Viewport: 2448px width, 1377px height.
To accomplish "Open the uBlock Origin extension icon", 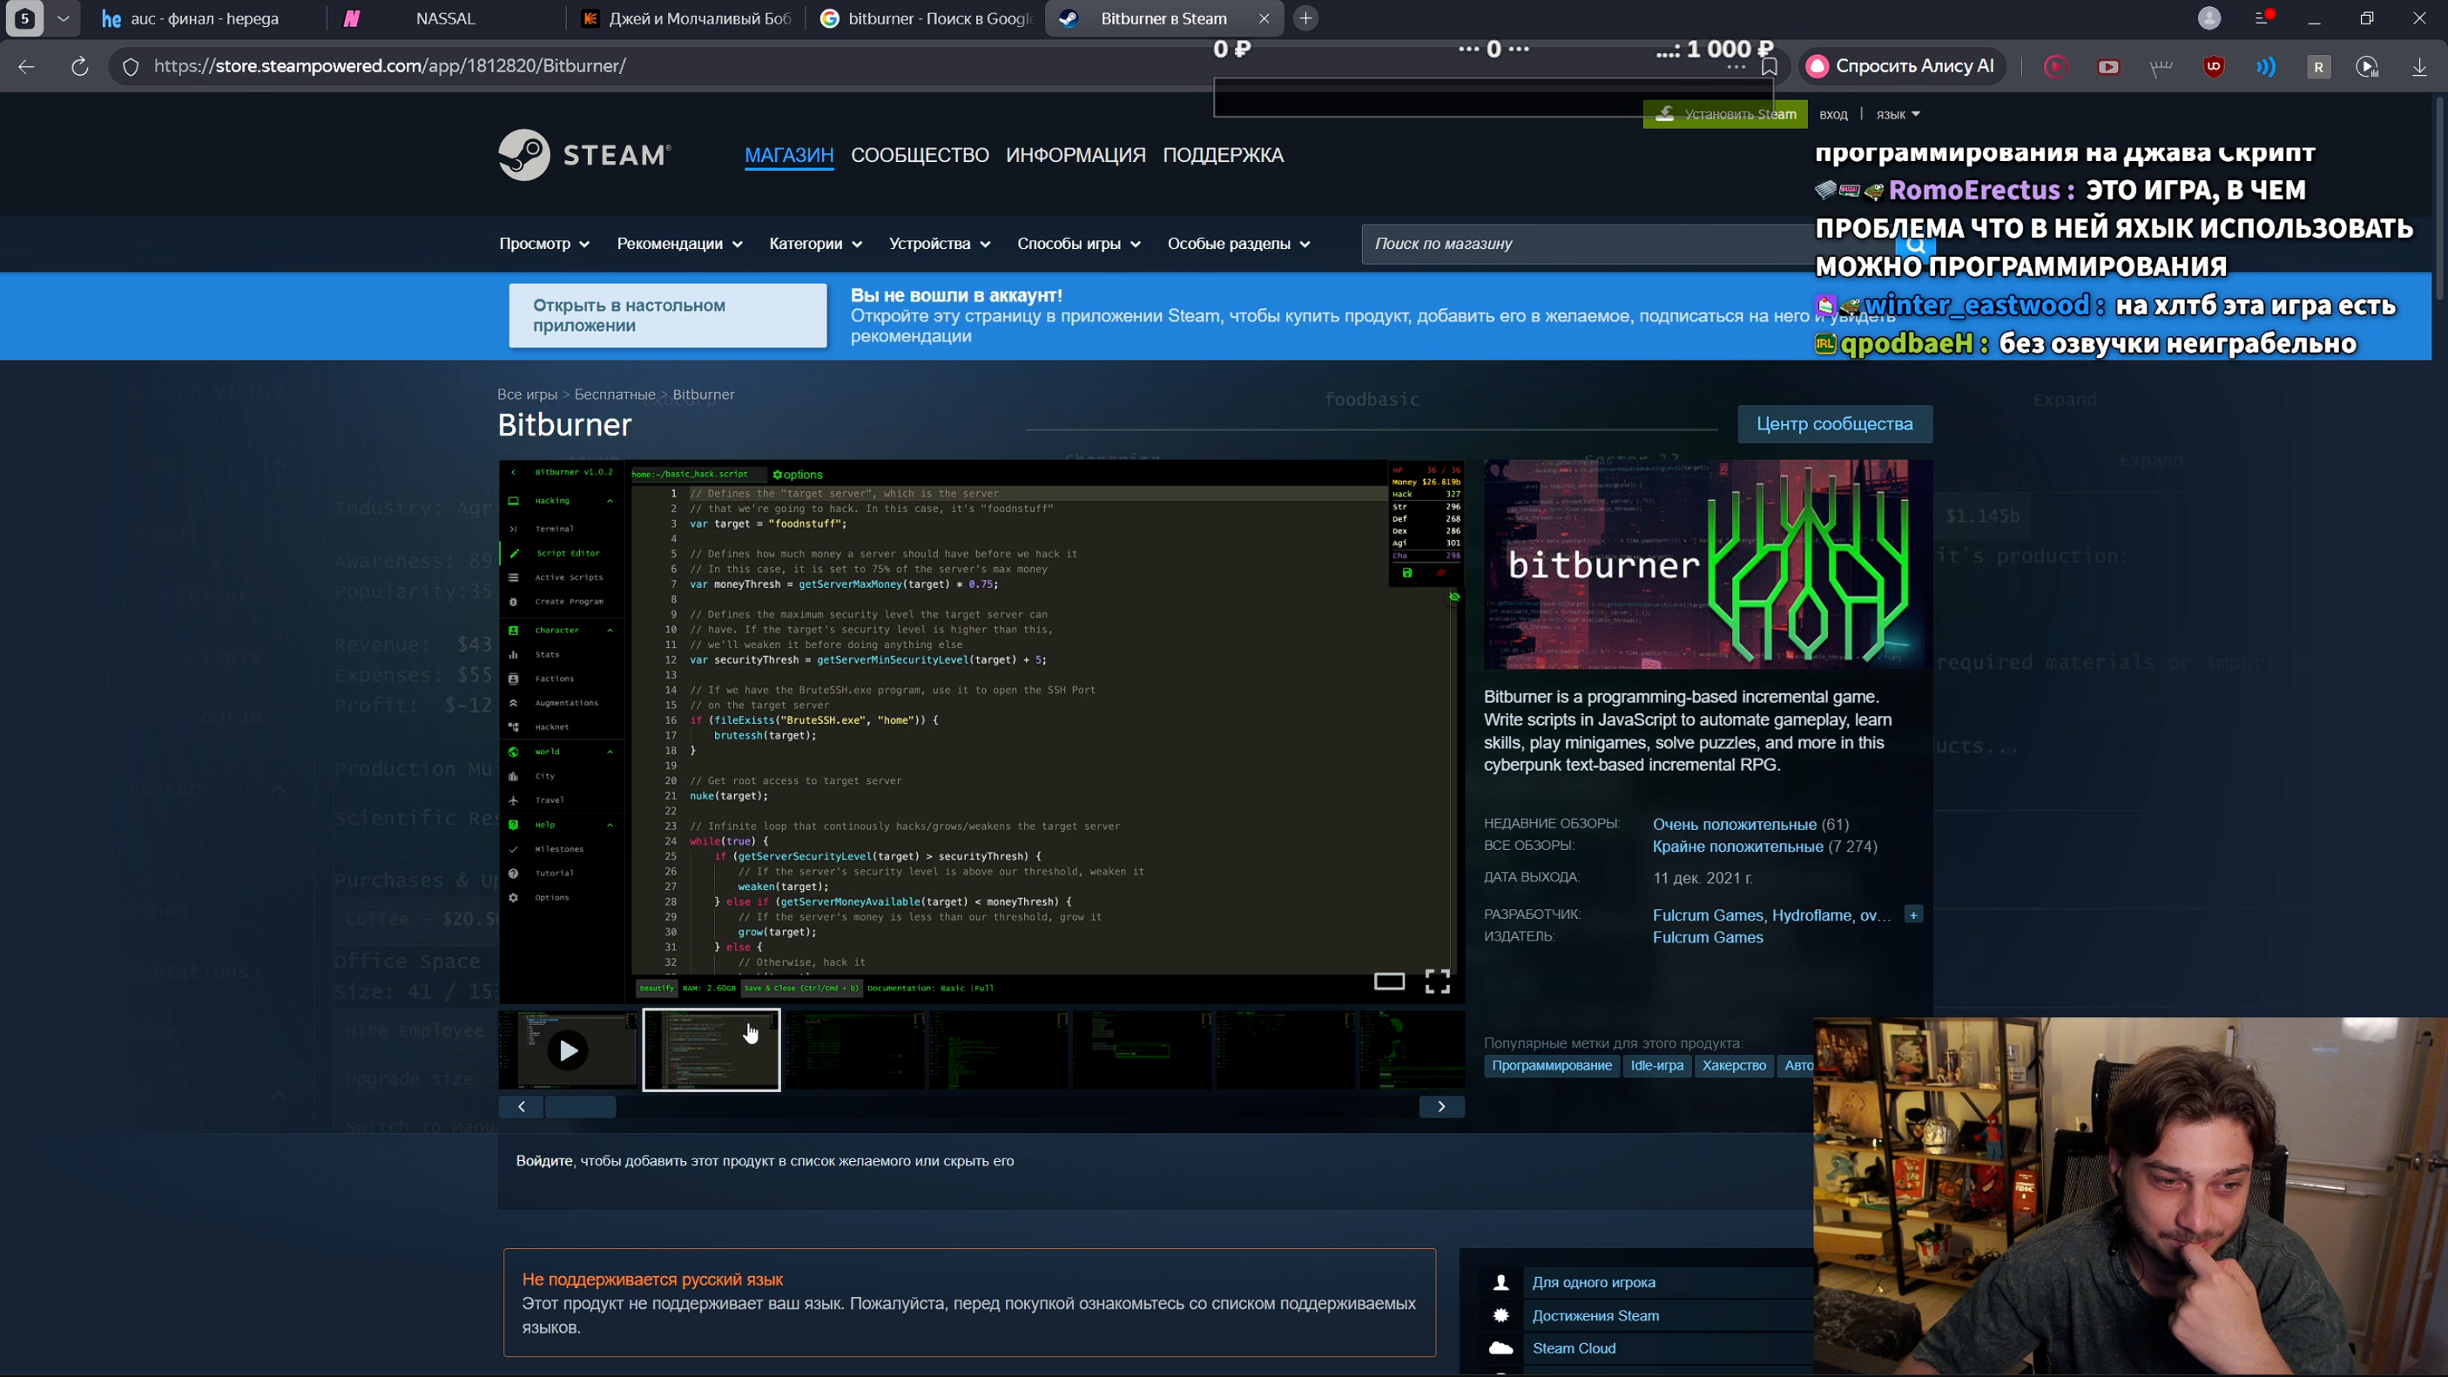I will coord(2213,66).
